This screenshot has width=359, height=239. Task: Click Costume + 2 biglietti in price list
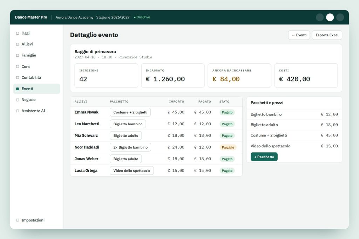pyautogui.click(x=294, y=135)
